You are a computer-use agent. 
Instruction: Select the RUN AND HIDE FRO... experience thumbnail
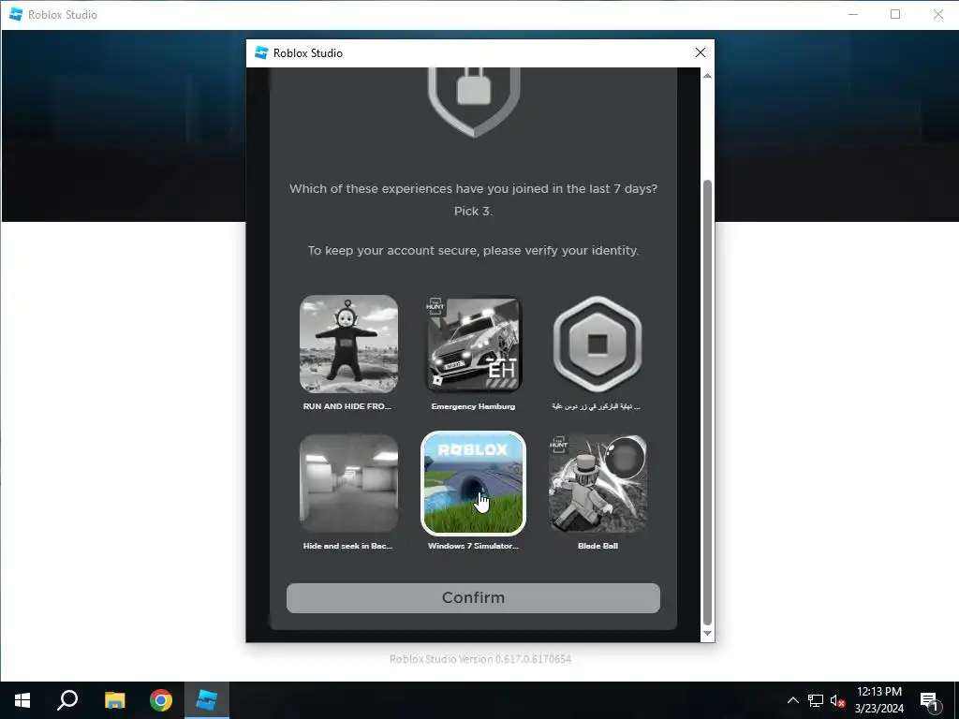click(x=348, y=344)
